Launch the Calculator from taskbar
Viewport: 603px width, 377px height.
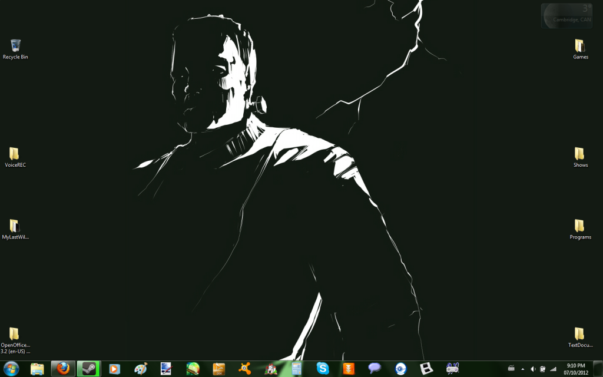[x=297, y=369]
